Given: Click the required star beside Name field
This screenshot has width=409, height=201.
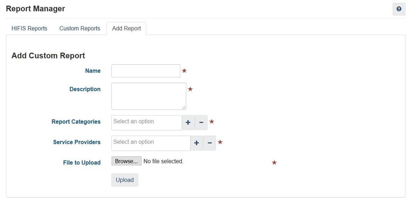Looking at the screenshot, I should [x=184, y=71].
